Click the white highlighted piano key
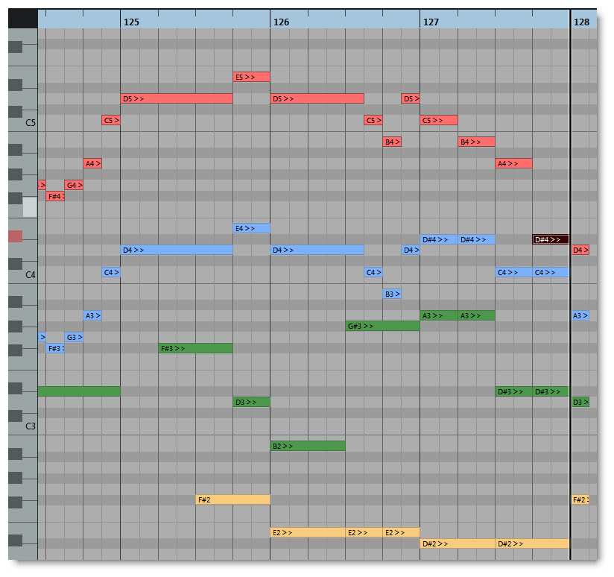Screen dimensions: 614x577 tap(30, 207)
